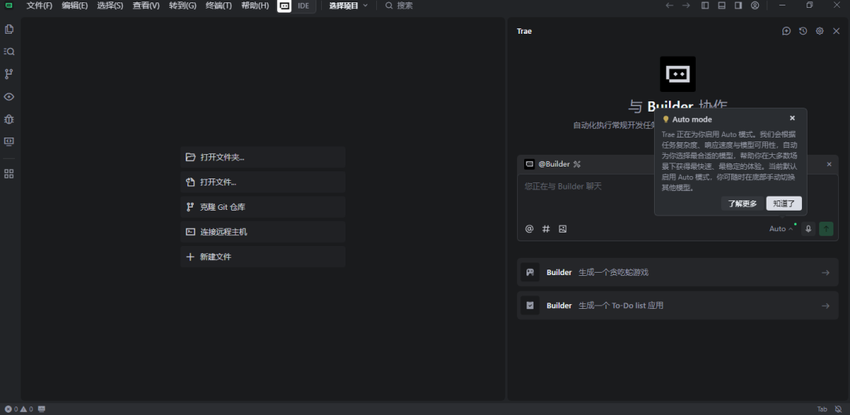
Task: Click the 了解更多 button
Action: pyautogui.click(x=742, y=204)
